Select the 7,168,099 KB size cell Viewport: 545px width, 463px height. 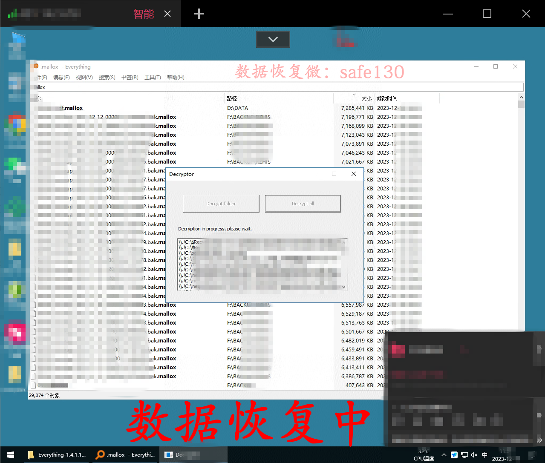coord(357,126)
